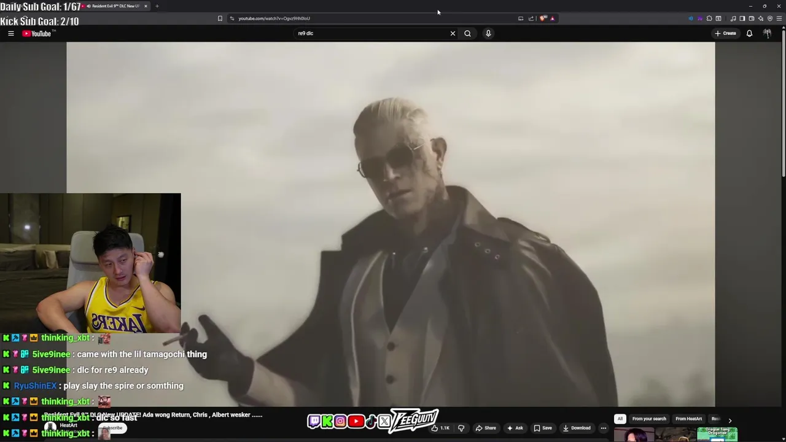The image size is (786, 442).
Task: Open the media control music note icon
Action: coord(733,18)
